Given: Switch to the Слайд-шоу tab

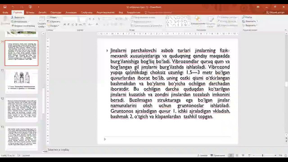Looking at the screenshot, I should (86, 13).
